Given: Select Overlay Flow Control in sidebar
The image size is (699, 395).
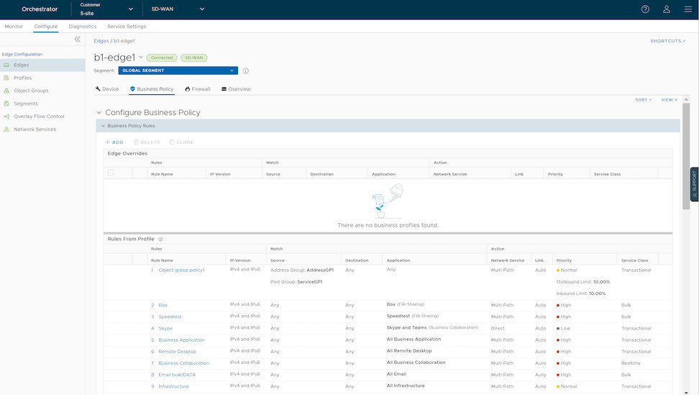Looking at the screenshot, I should (x=39, y=117).
